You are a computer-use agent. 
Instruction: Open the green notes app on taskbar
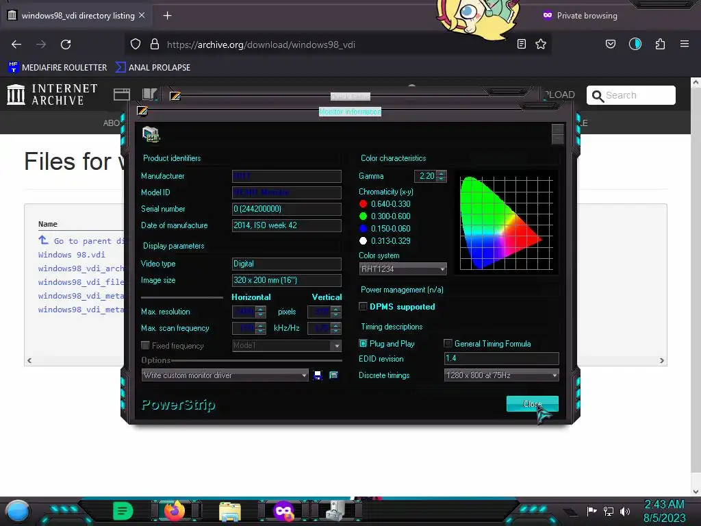(123, 511)
